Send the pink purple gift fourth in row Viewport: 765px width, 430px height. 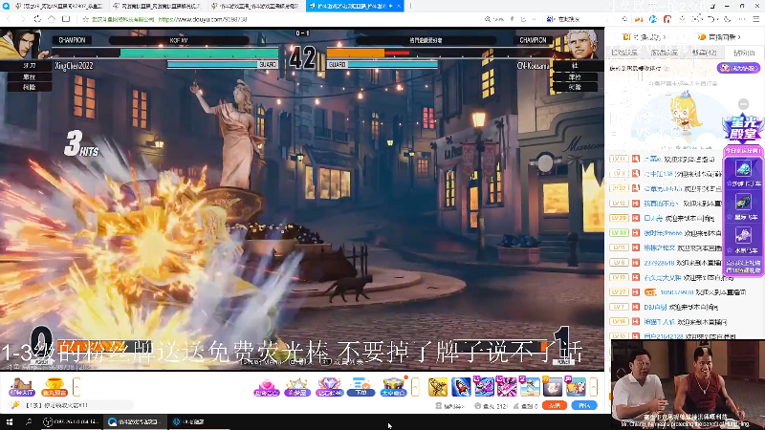[x=507, y=387]
